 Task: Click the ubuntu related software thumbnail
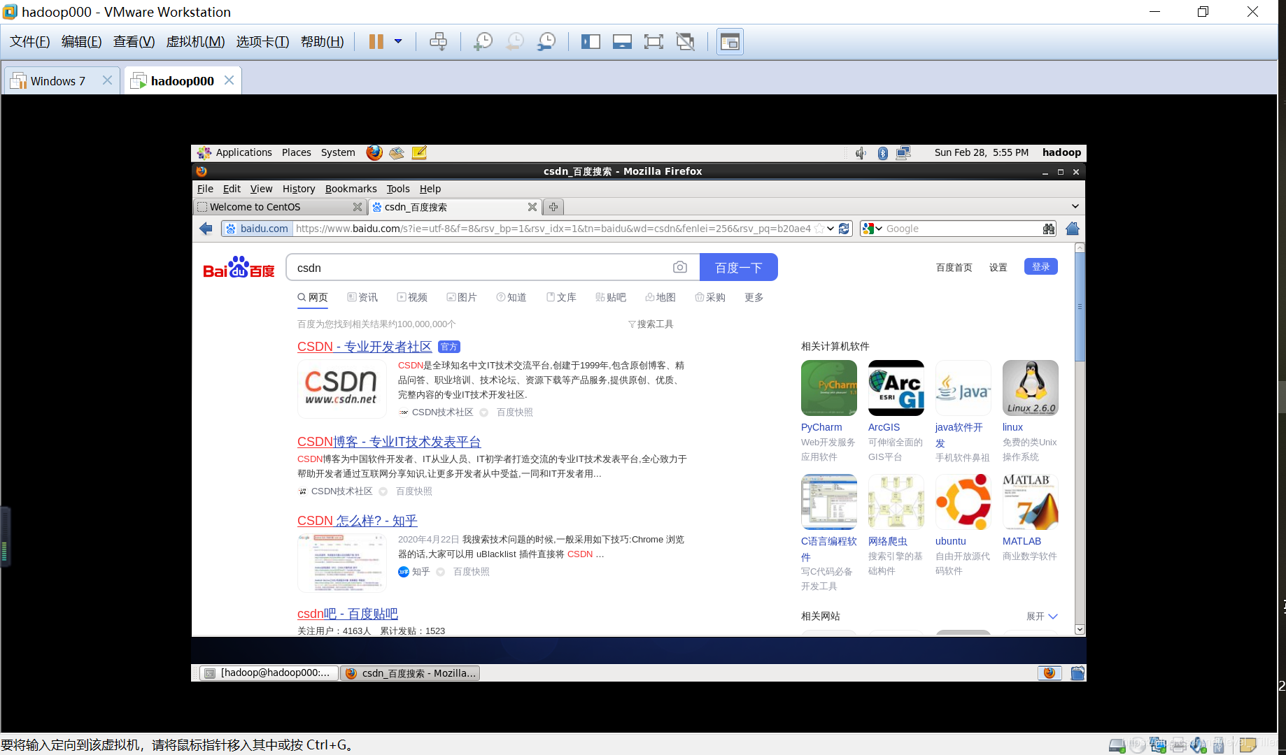(963, 502)
